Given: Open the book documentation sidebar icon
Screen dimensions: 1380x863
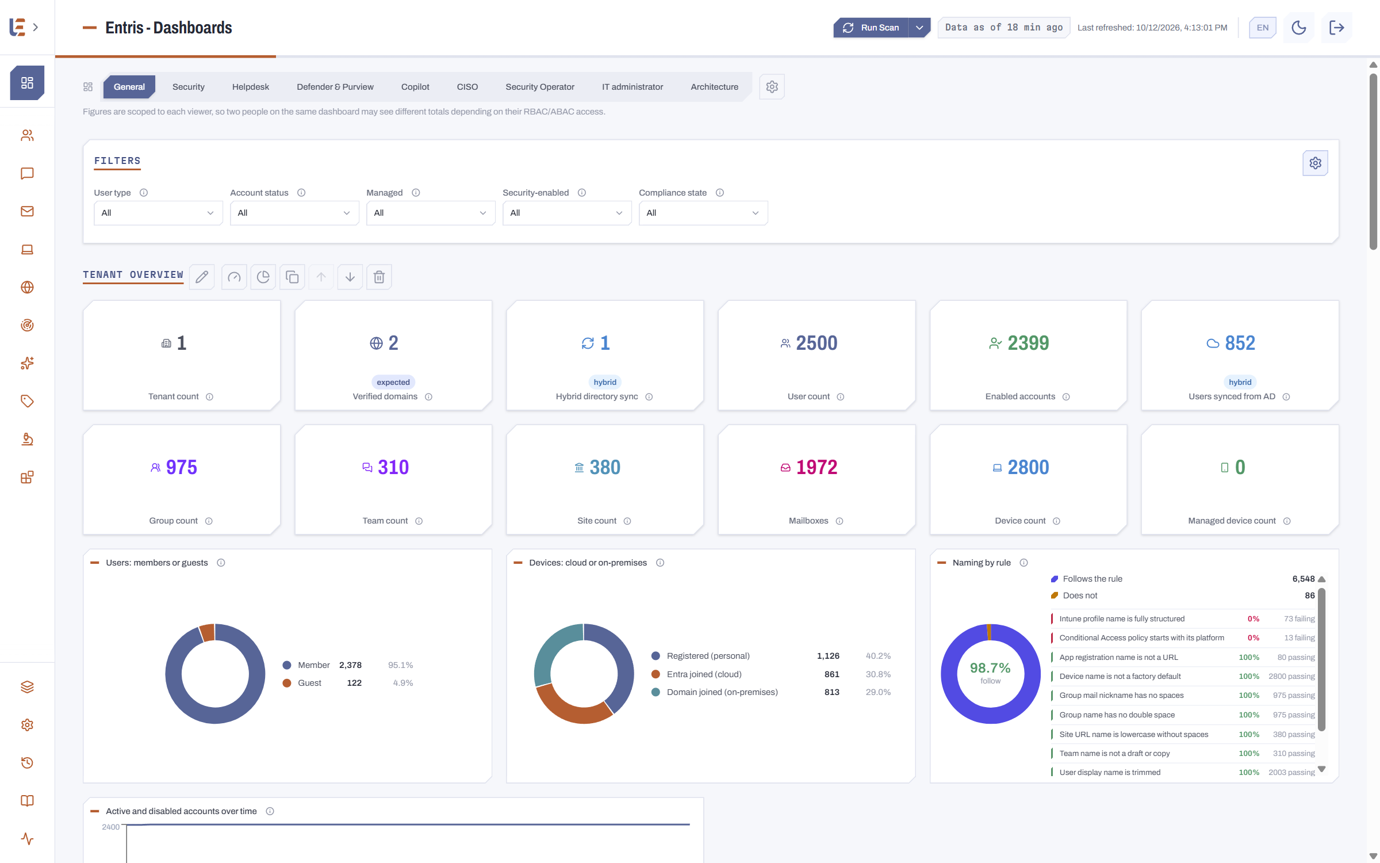Looking at the screenshot, I should click(x=27, y=801).
